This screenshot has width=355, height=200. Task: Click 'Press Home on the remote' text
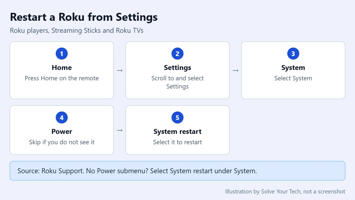click(62, 78)
